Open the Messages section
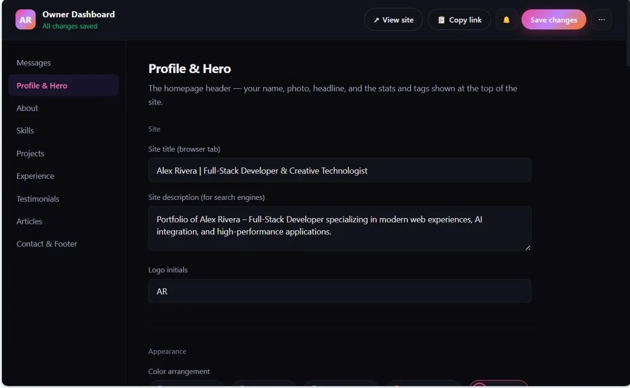630x388 pixels. 63,63
